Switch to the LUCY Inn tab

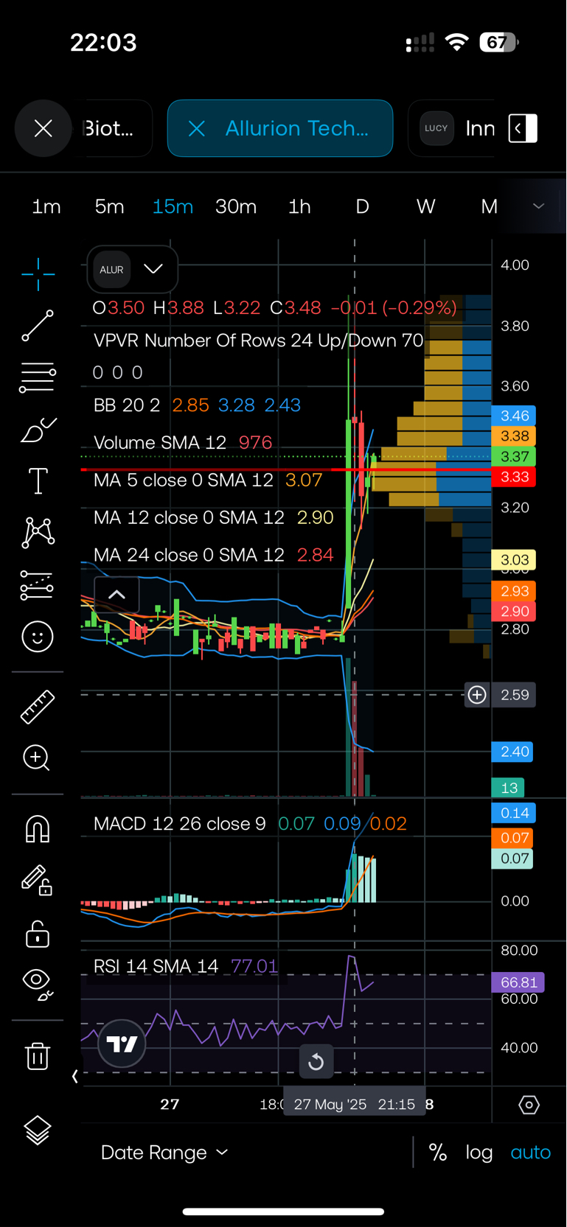pyautogui.click(x=457, y=128)
